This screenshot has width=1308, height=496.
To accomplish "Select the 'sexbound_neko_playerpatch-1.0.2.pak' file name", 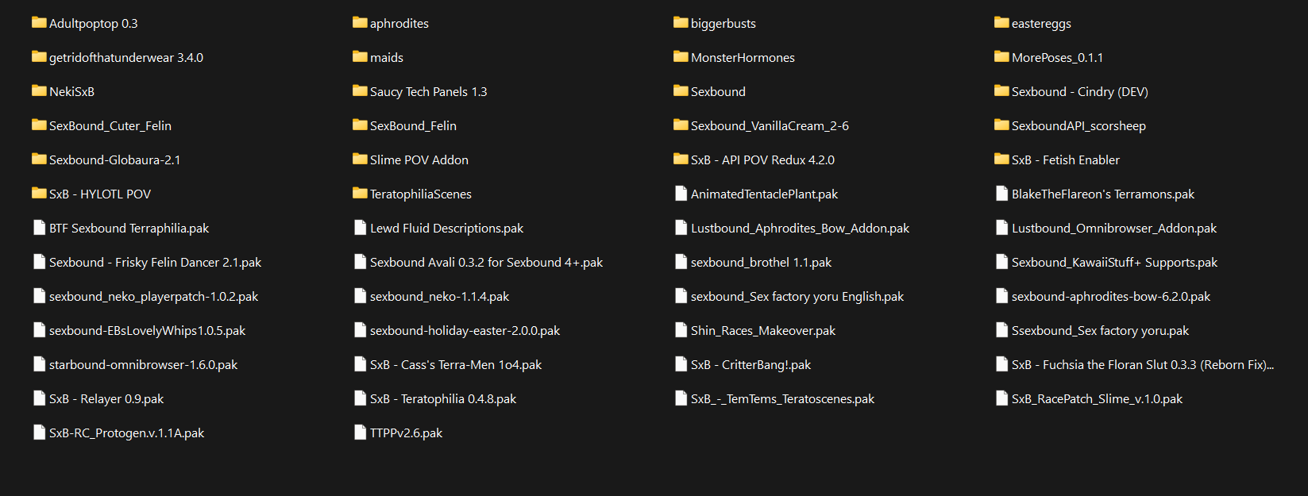I will (154, 297).
